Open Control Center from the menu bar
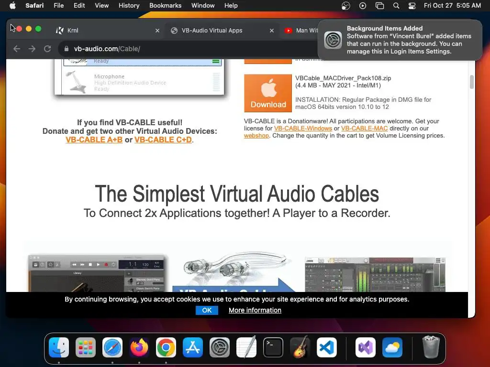Screen dimensions: 490x367 click(412, 6)
